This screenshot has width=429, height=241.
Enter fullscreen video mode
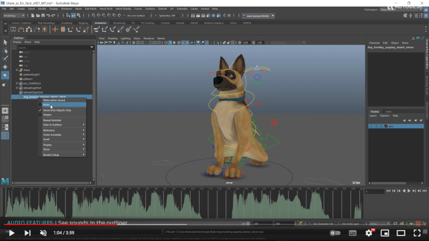417,233
